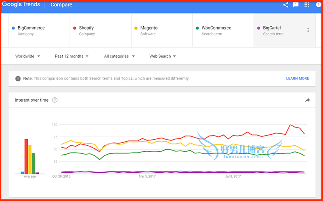Select the WooCommerce comparison term
Image resolution: width=323 pixels, height=201 pixels.
point(223,30)
